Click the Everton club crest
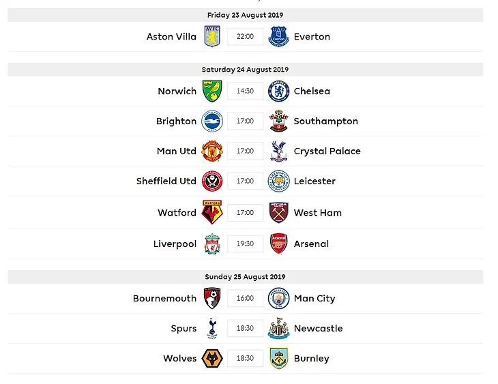 click(x=278, y=37)
